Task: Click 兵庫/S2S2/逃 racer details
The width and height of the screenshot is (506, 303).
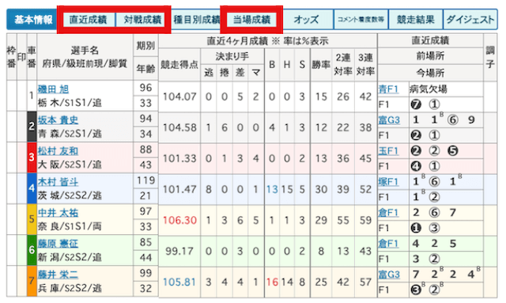Action: click(70, 288)
